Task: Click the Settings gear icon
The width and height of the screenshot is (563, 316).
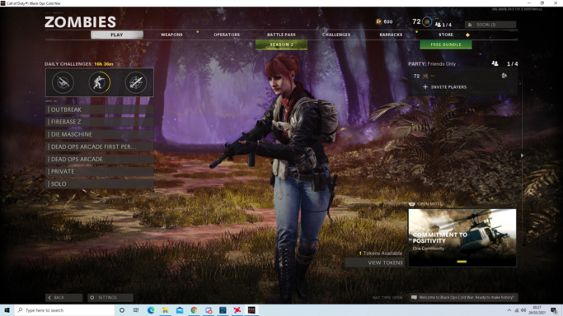Action: [92, 297]
